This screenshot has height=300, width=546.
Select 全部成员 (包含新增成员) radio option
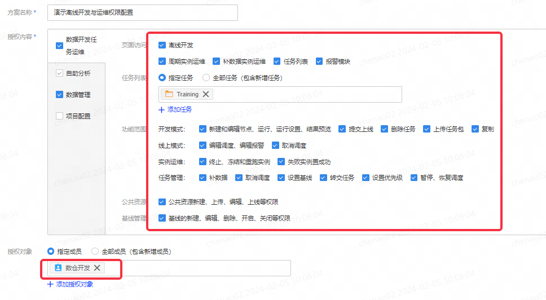coord(95,252)
